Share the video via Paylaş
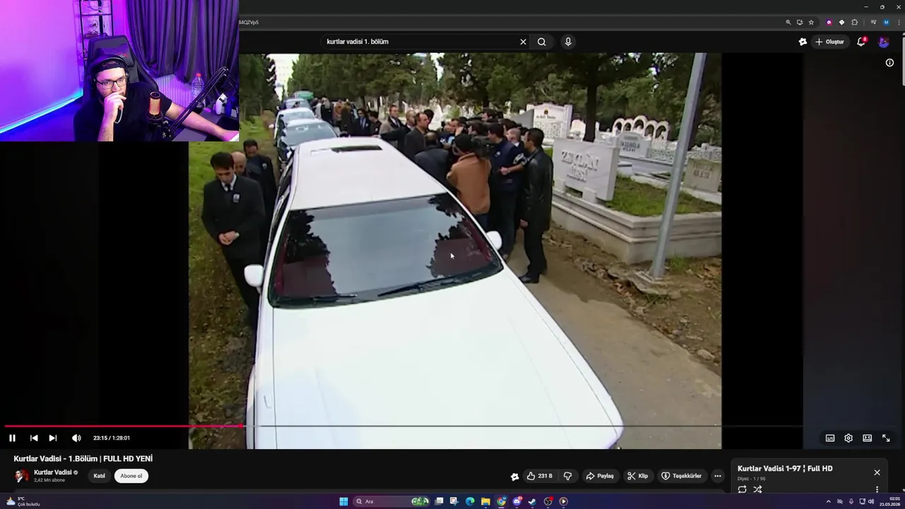 tap(600, 476)
